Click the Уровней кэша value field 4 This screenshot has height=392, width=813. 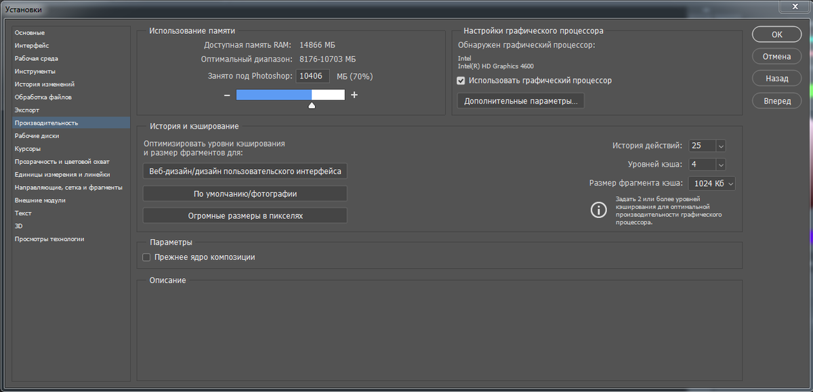pyautogui.click(x=702, y=165)
